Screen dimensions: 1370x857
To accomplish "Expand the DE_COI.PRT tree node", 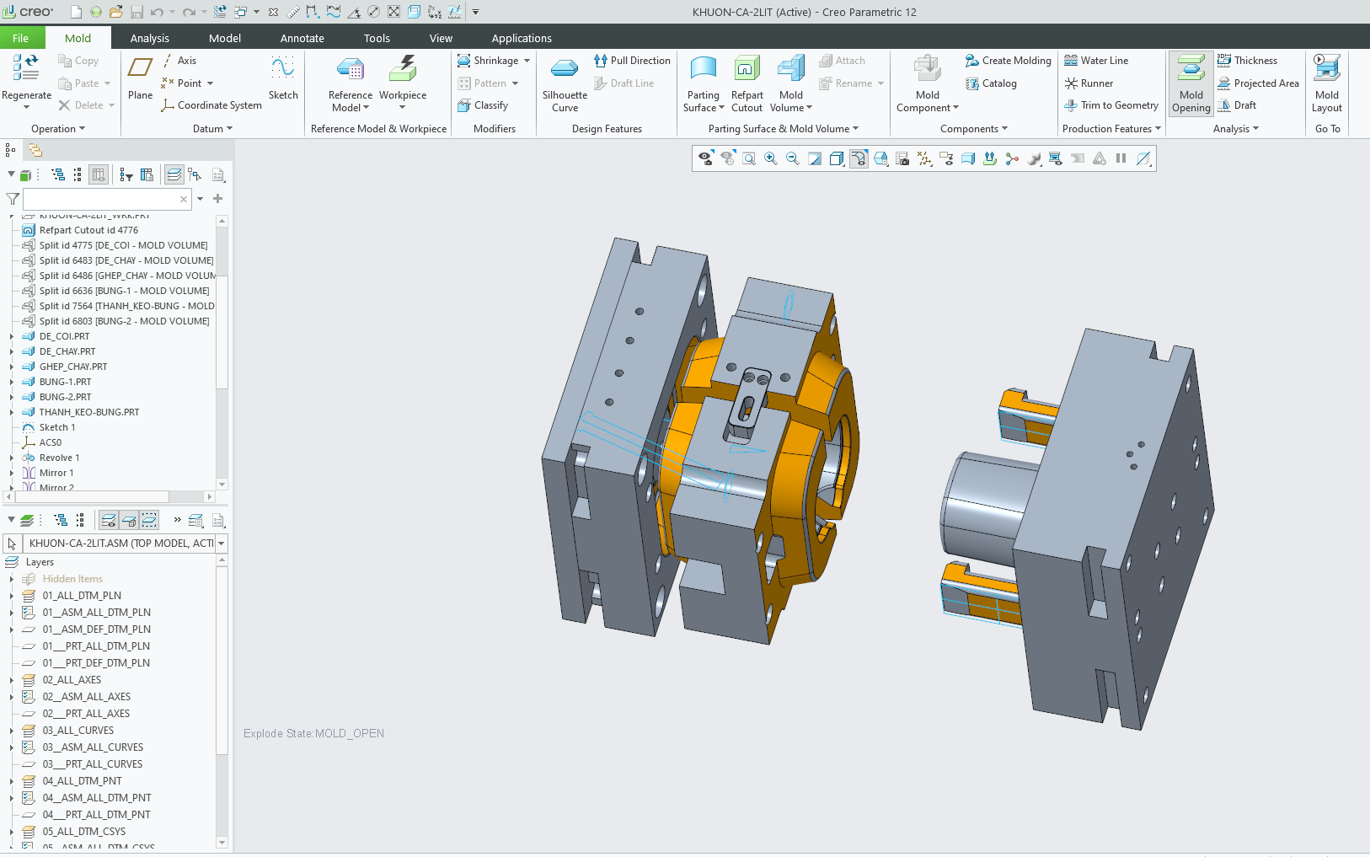I will pyautogui.click(x=12, y=336).
